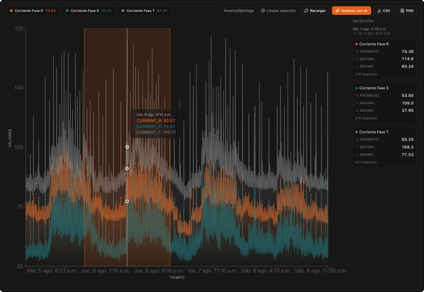The width and height of the screenshot is (424, 292).
Task: Click the image file icon on the PNG button
Action: [402, 11]
